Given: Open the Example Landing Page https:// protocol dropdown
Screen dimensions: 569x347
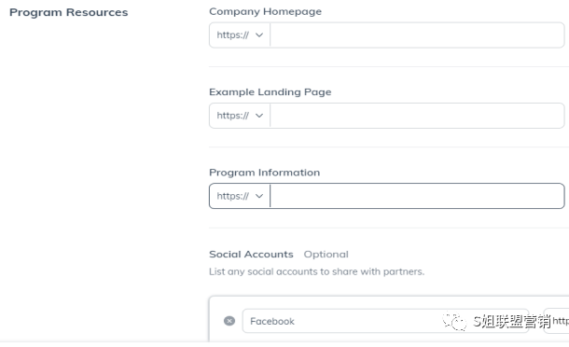Looking at the screenshot, I should [240, 116].
